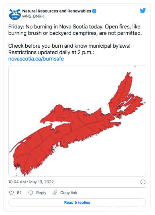The image size is (155, 215).
Task: Open the tweet info circle icon
Action: (x=143, y=182)
